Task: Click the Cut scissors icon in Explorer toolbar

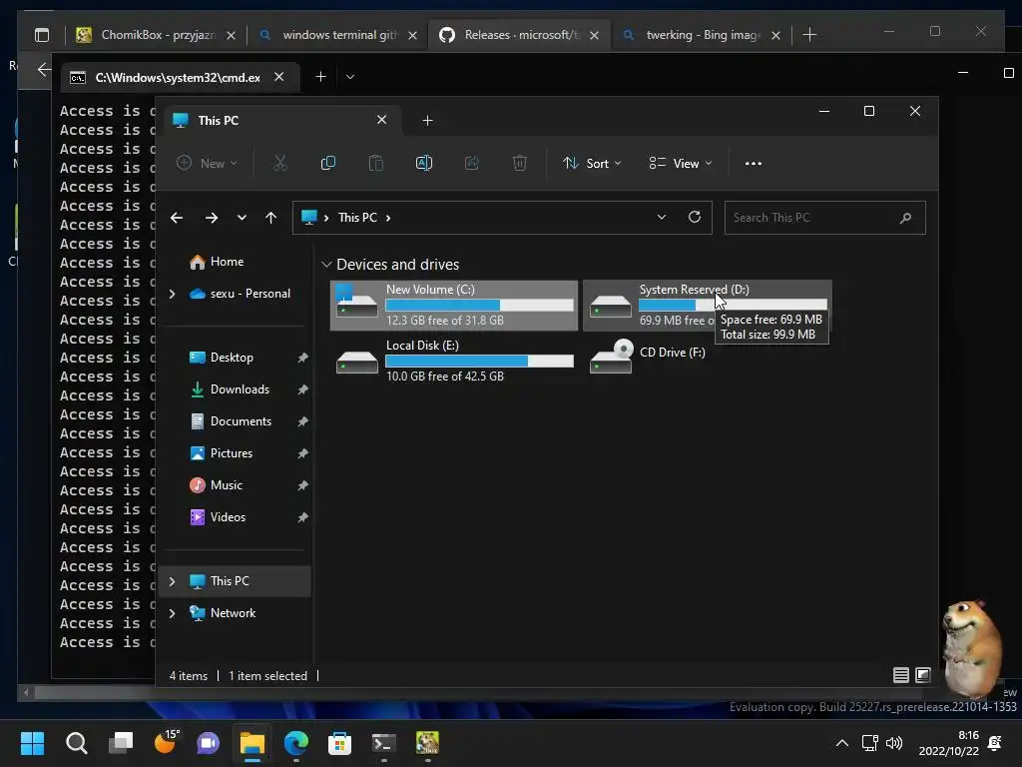Action: (x=279, y=163)
